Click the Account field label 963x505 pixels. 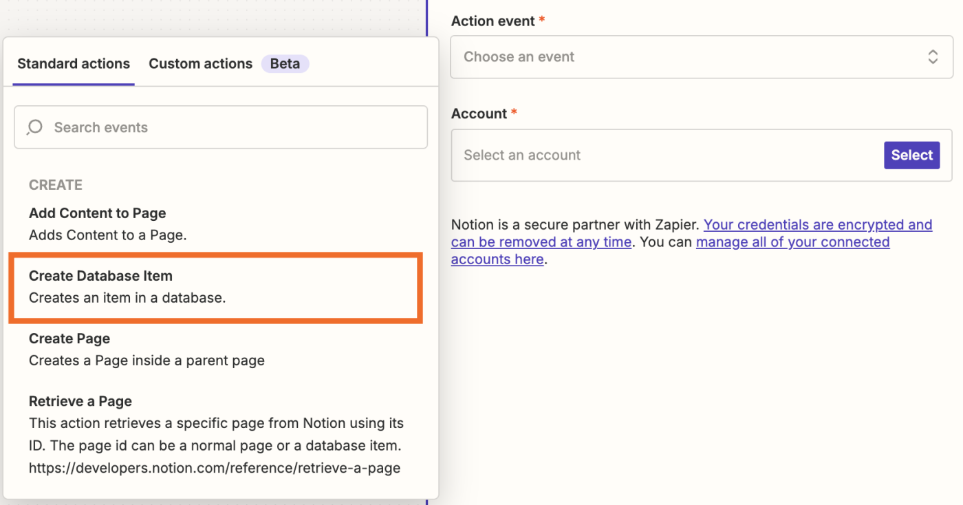tap(479, 114)
